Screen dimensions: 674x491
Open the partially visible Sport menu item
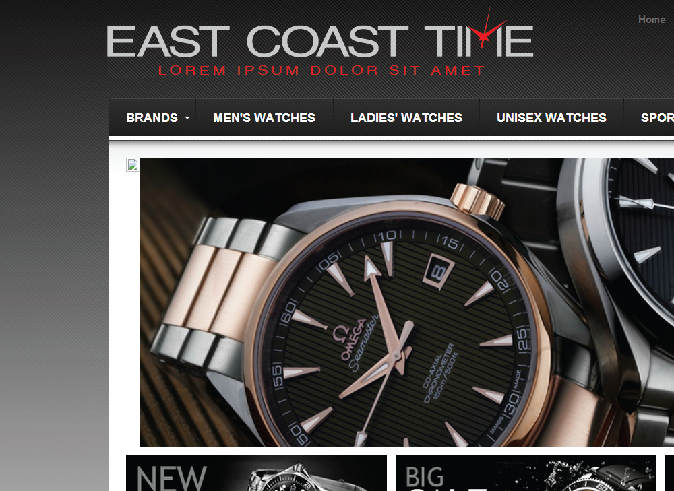657,117
